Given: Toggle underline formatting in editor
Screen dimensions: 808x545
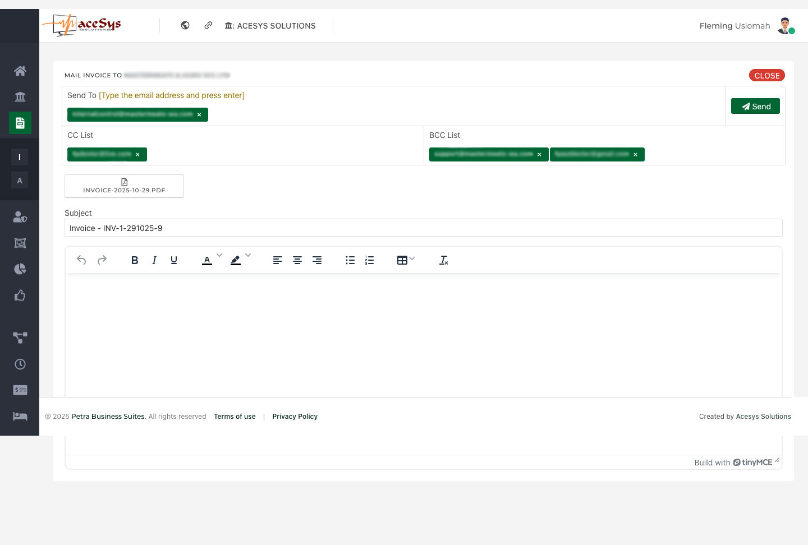Looking at the screenshot, I should click(174, 260).
